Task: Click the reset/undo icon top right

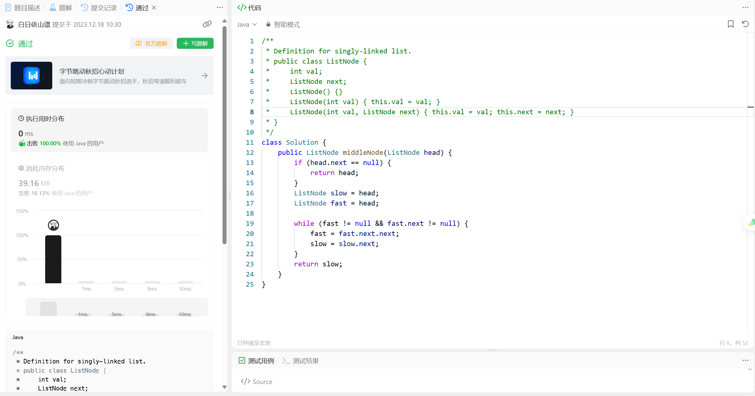Action: pos(745,24)
